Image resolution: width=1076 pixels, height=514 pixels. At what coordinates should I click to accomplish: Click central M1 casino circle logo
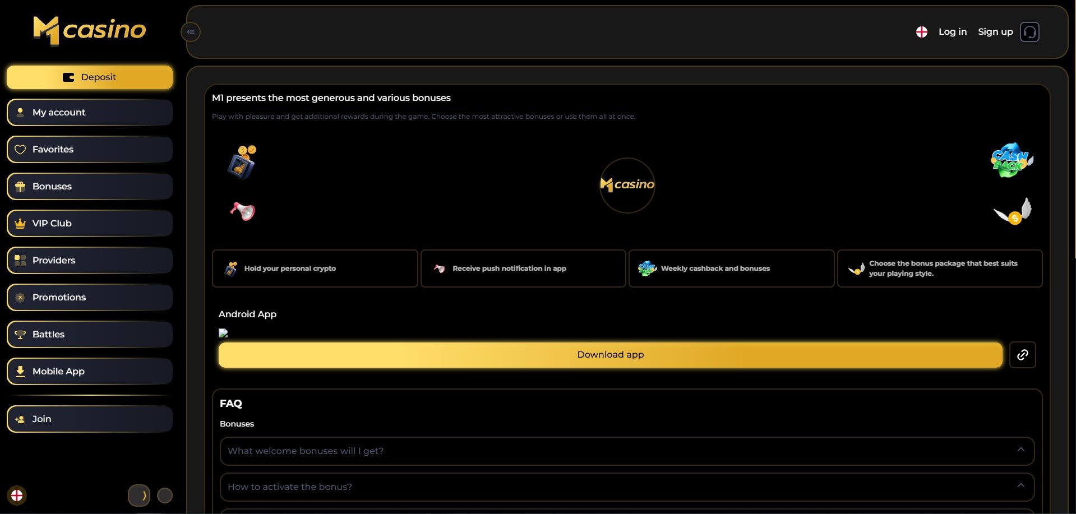click(627, 185)
